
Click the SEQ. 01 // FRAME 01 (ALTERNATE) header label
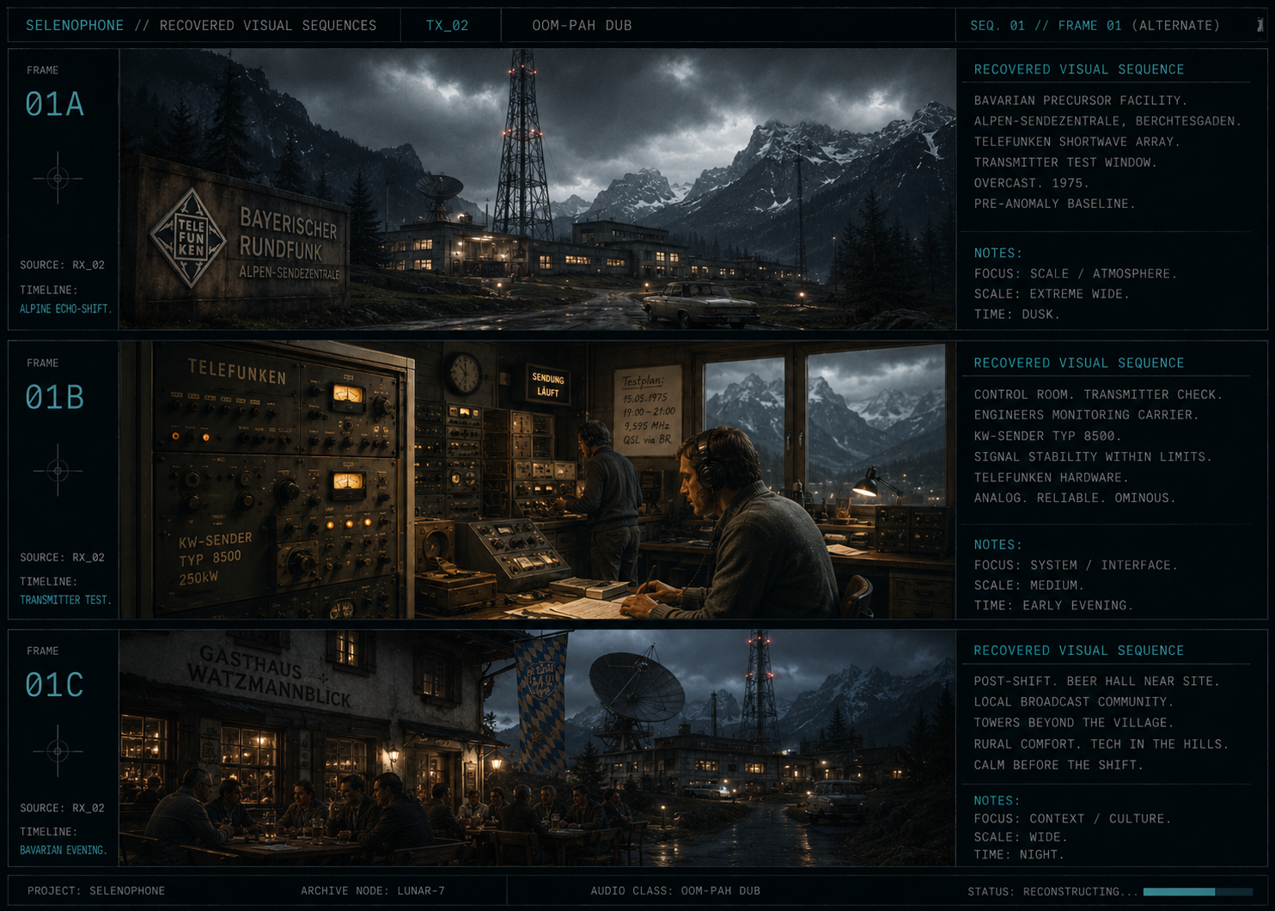[x=1095, y=26]
